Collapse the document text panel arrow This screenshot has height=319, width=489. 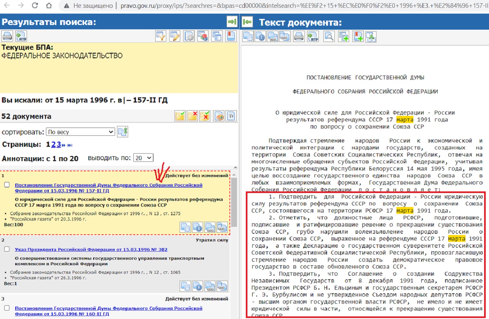tap(247, 22)
